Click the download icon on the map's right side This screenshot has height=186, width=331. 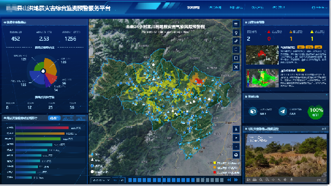click(x=236, y=129)
